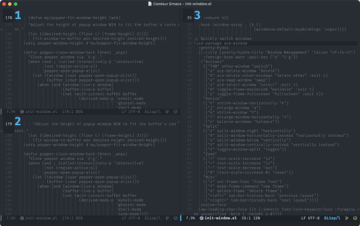Click the 7.9k buffer size in the 178:1 mode line

click(11, 112)
